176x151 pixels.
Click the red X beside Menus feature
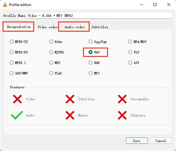click(x=70, y=115)
